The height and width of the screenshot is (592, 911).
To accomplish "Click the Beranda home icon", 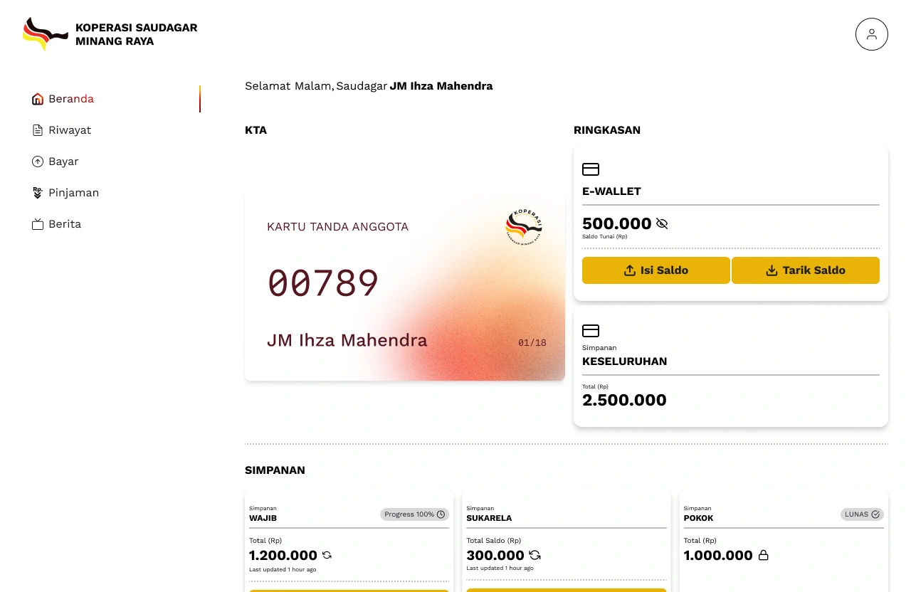I will [x=38, y=99].
